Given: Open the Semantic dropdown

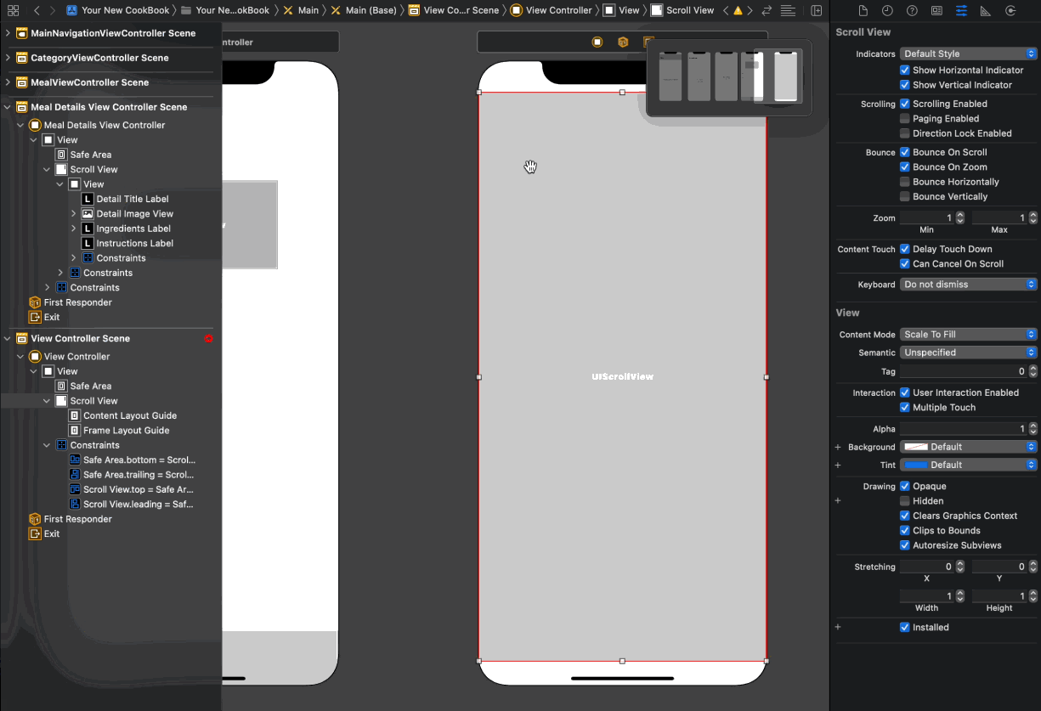Looking at the screenshot, I should (969, 353).
